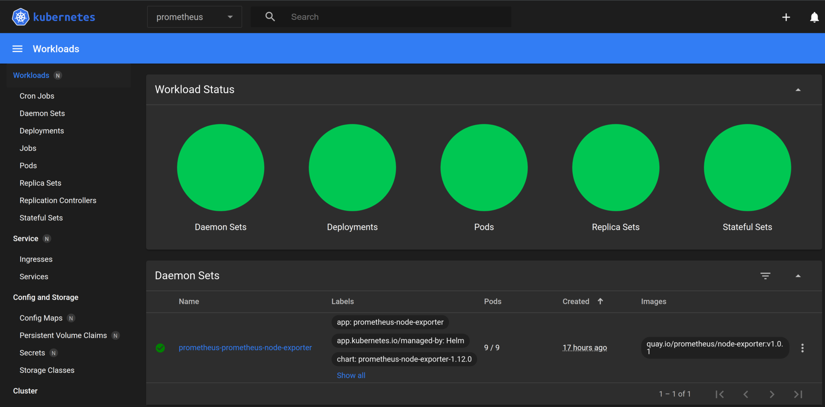The width and height of the screenshot is (825, 407).
Task: Open Workloads in sidebar
Action: (31, 75)
